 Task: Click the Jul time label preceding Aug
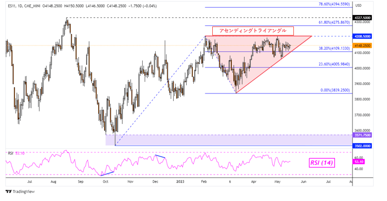[x=30, y=182]
